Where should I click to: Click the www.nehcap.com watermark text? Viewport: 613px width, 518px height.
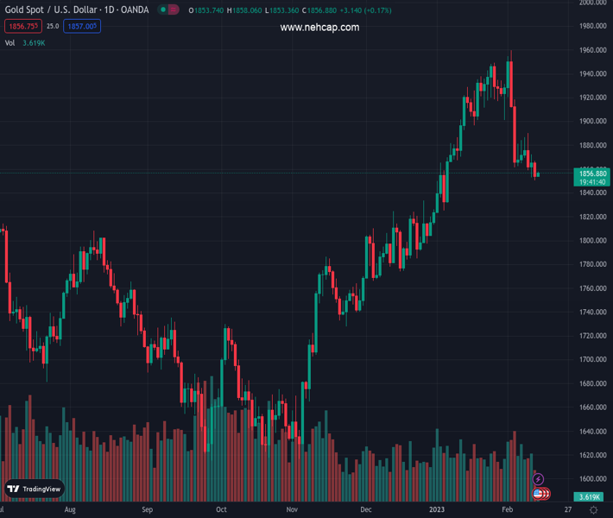click(x=319, y=28)
